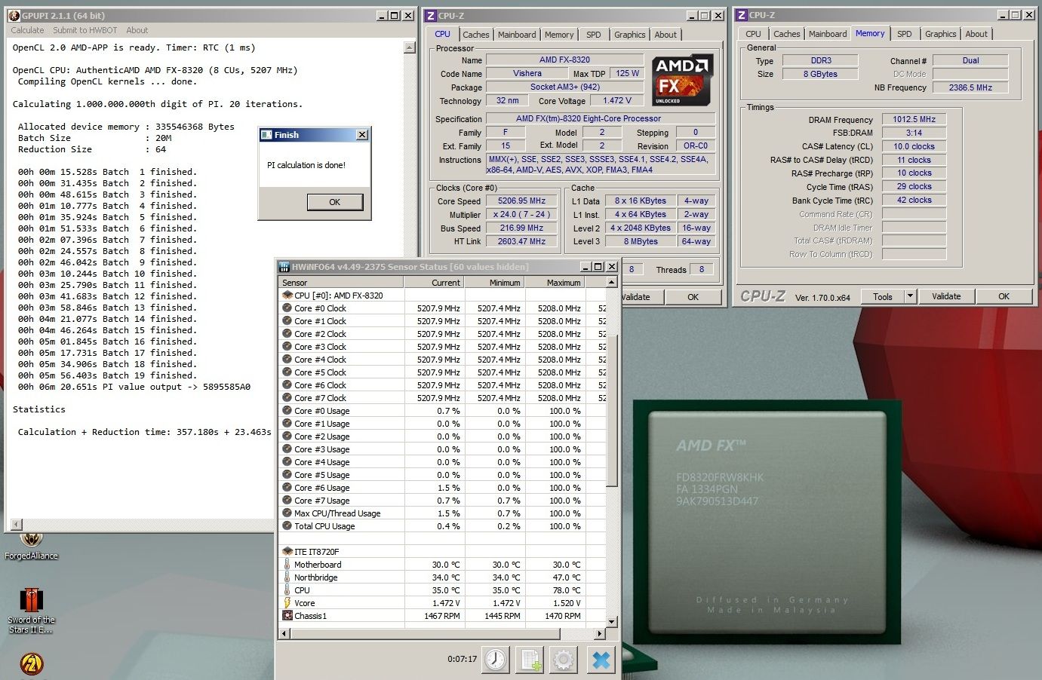Click Validate in CPU-Z Memory window
The height and width of the screenshot is (680, 1042).
point(946,296)
